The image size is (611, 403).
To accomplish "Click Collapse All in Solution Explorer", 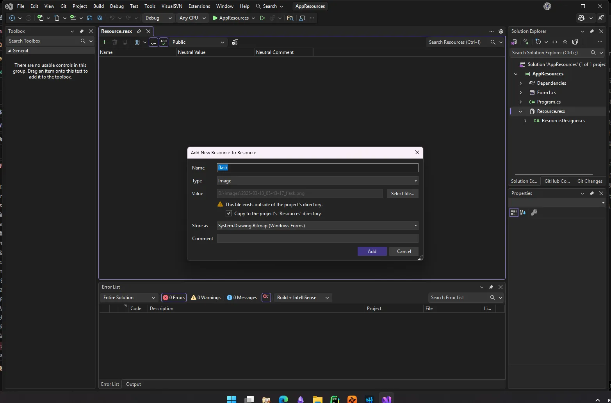I will 565,42.
